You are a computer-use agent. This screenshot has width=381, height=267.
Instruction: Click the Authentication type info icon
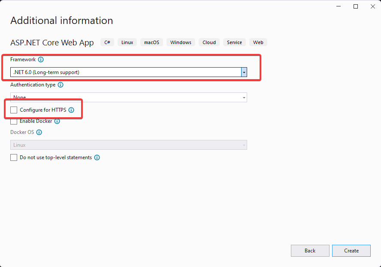[60, 85]
